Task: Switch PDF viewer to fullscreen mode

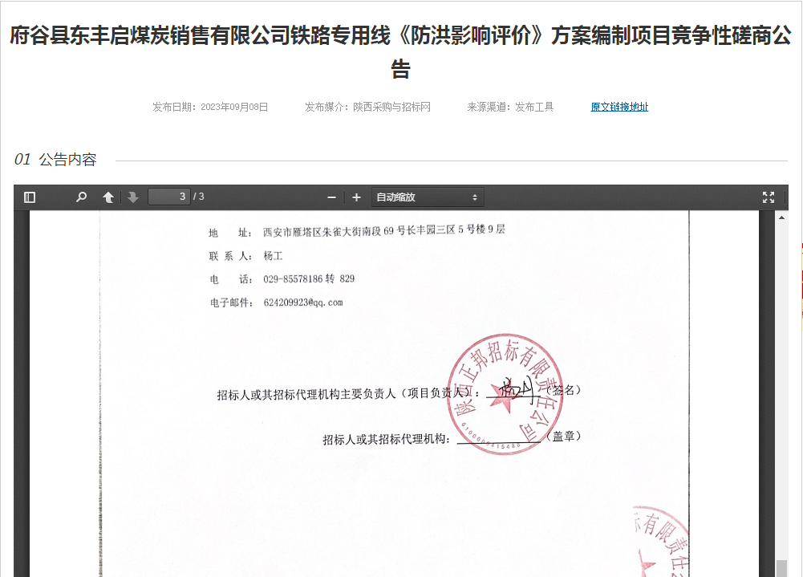Action: click(x=769, y=197)
